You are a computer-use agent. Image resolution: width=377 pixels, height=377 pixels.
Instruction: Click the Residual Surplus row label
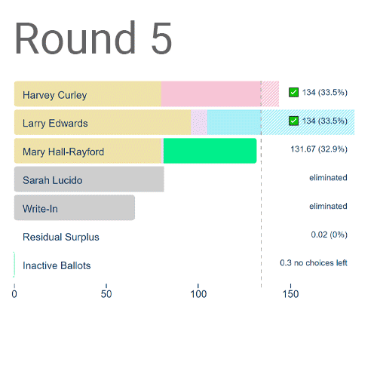coord(61,237)
